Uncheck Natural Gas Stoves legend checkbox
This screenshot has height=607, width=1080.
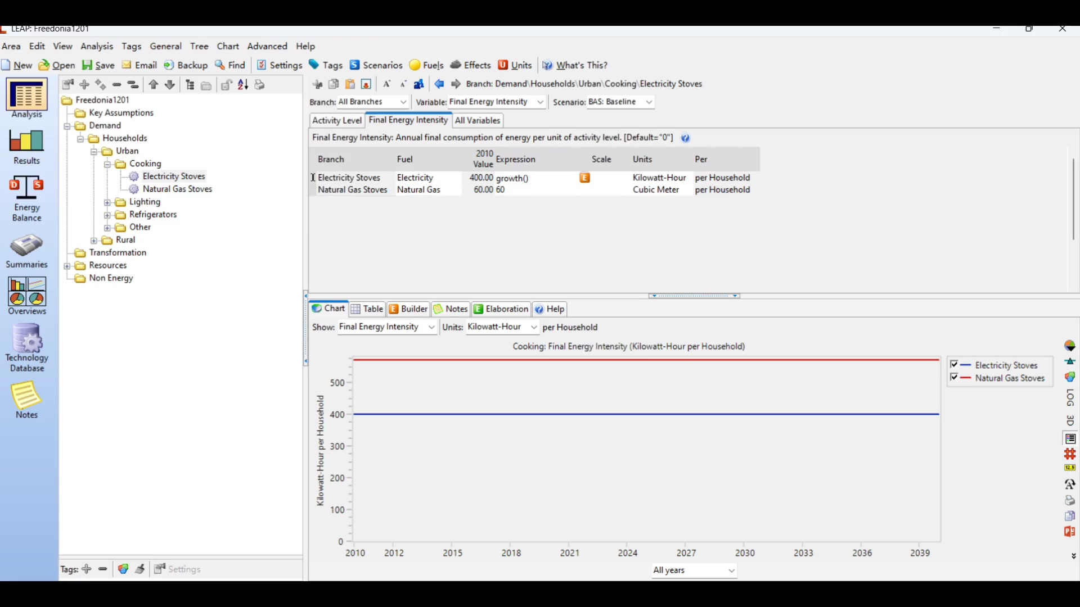click(954, 378)
